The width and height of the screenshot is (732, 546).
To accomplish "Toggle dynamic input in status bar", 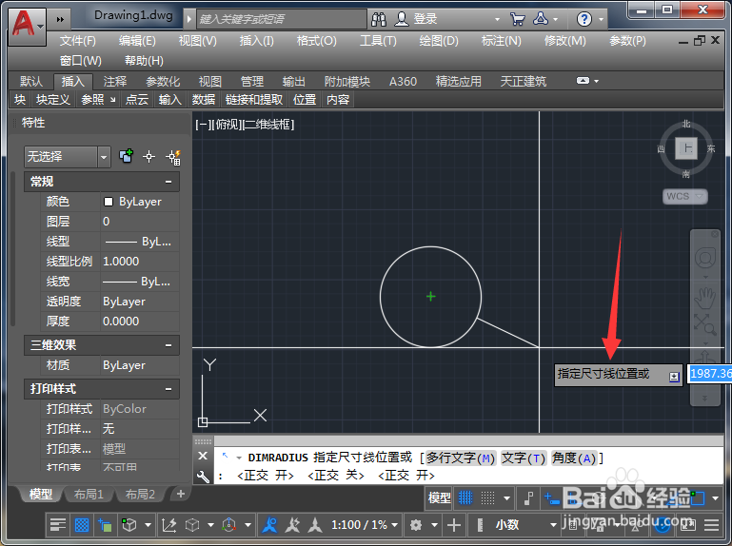I will 551,498.
